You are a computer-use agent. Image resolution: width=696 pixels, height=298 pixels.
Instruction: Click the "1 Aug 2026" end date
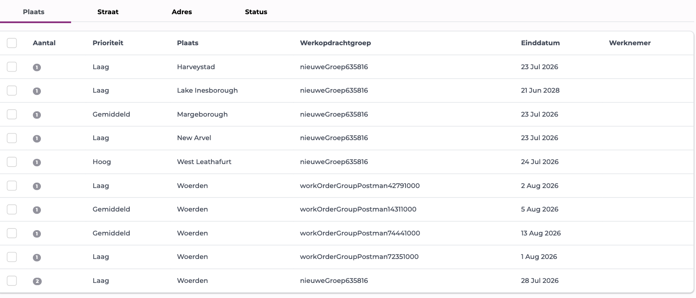click(539, 257)
